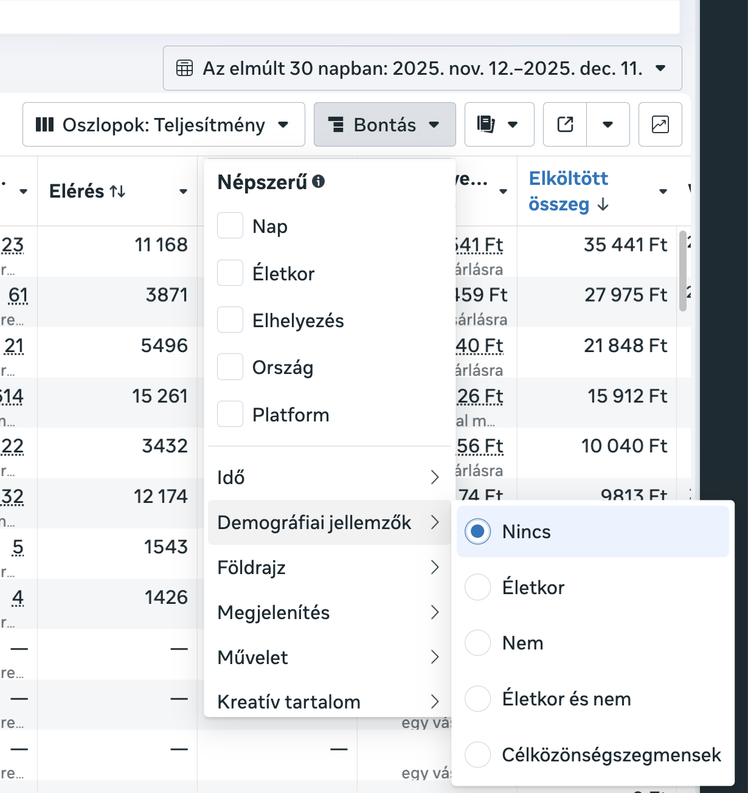
Task: Open Oszlopok: Teljesítmény columns dropdown
Action: click(164, 125)
